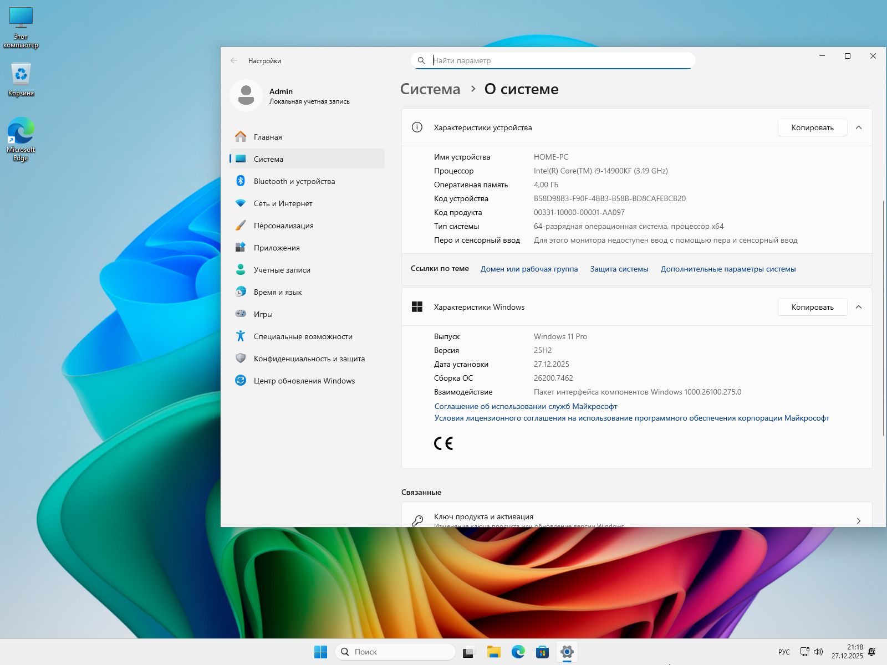Collapse the device specifications section

point(859,127)
